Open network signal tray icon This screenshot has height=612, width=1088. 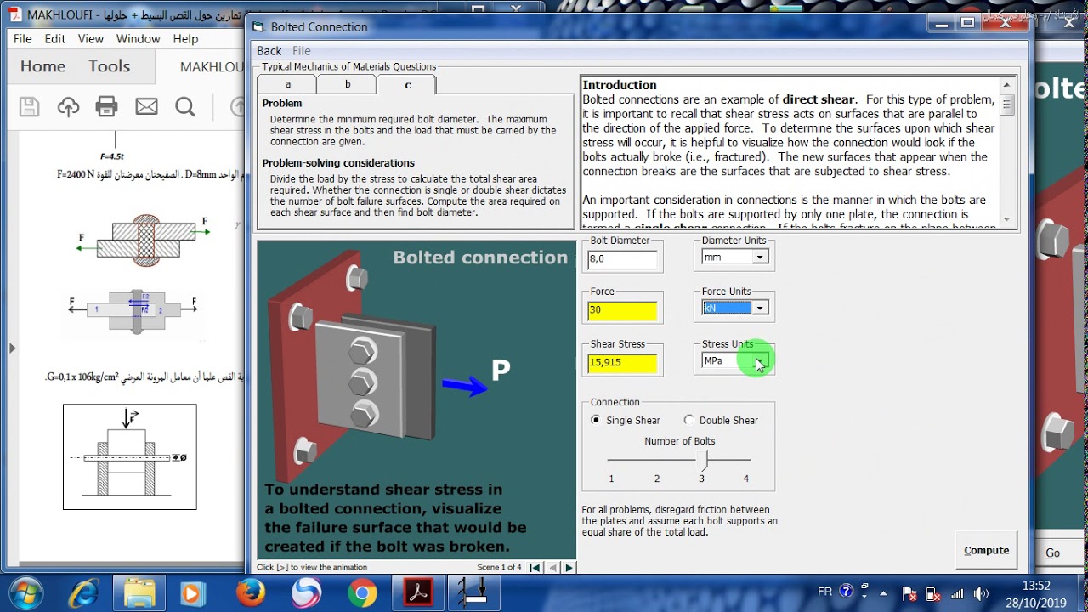click(x=957, y=593)
